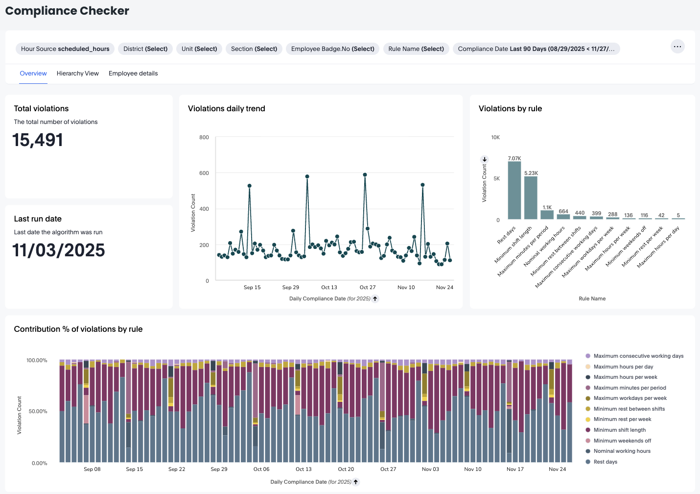The image size is (700, 494).
Task: Click the Last run date card title
Action: click(38, 219)
